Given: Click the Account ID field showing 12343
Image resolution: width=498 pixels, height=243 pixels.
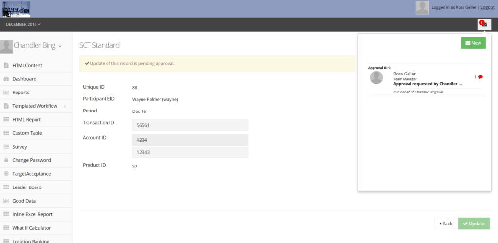Looking at the screenshot, I should click(190, 152).
